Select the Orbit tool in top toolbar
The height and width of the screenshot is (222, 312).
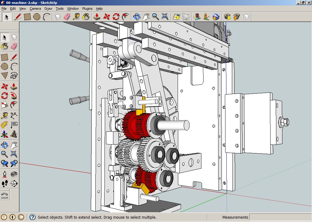[137, 17]
